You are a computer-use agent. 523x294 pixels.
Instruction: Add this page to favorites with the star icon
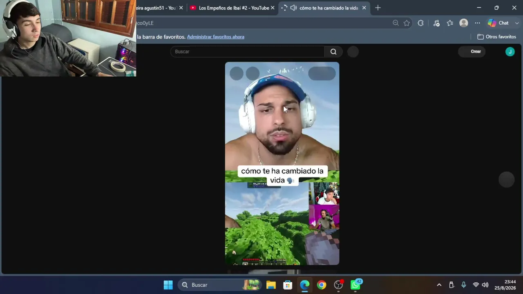pyautogui.click(x=407, y=23)
